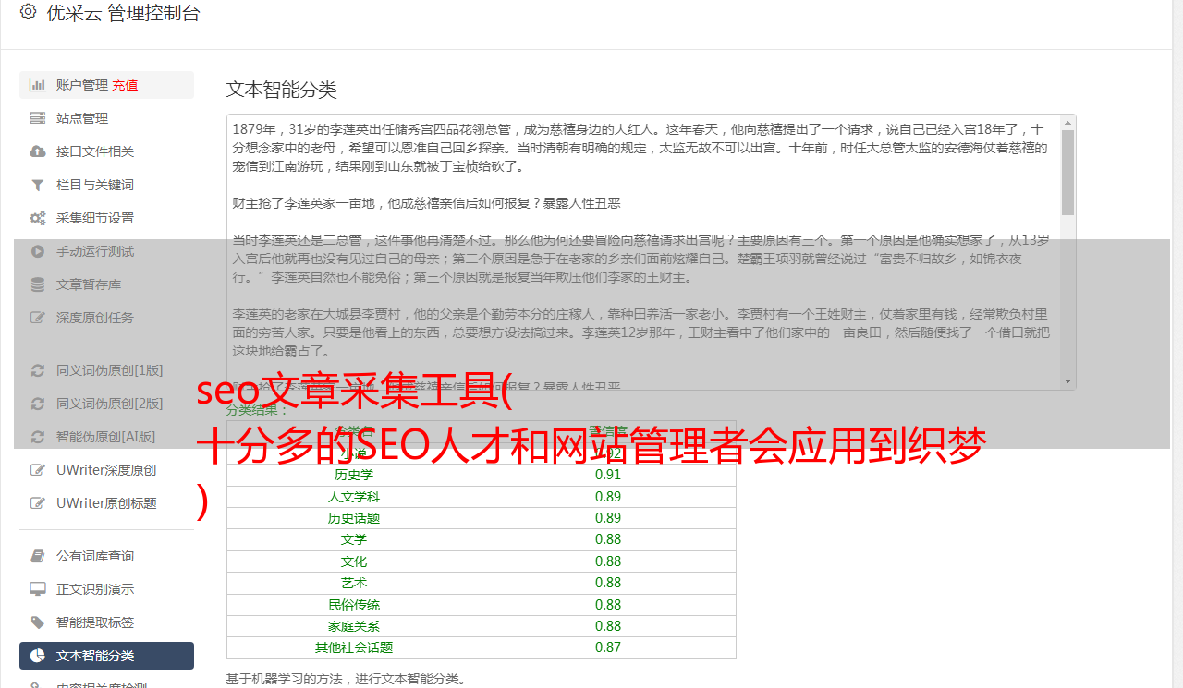1183x688 pixels.
Task: Click the pie chart icon for 文本智能分类
Action: tap(38, 656)
